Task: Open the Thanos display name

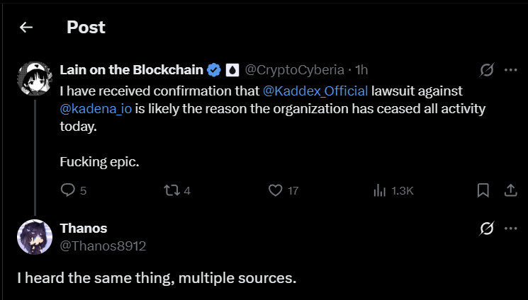Action: coord(84,228)
